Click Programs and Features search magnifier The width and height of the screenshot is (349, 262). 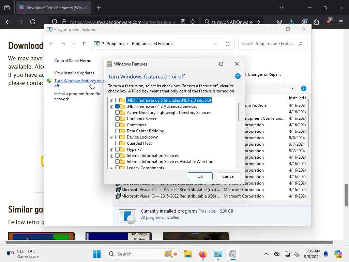coord(301,44)
